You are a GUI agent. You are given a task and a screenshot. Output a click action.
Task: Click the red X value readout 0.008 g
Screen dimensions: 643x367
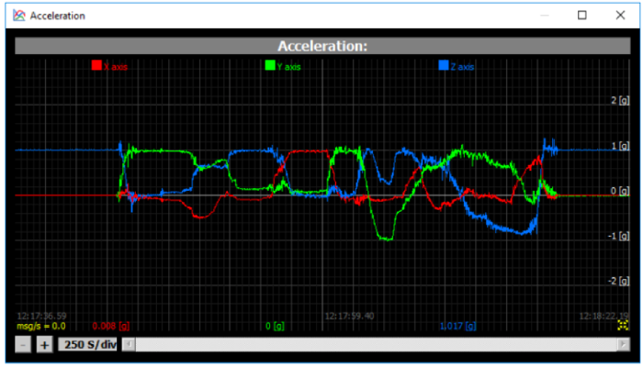[111, 326]
